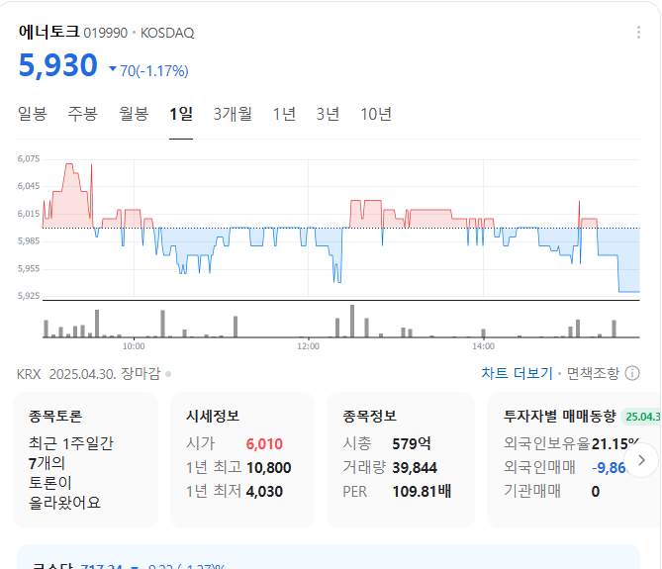Switch to the 3개월 chart tab
Viewport: 662px width, 569px height.
point(233,114)
